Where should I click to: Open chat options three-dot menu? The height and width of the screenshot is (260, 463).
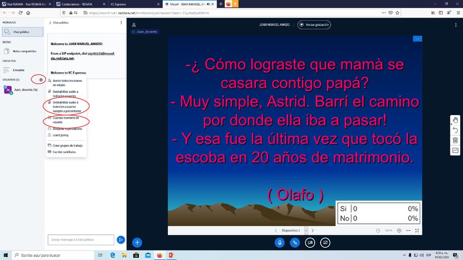point(121,23)
